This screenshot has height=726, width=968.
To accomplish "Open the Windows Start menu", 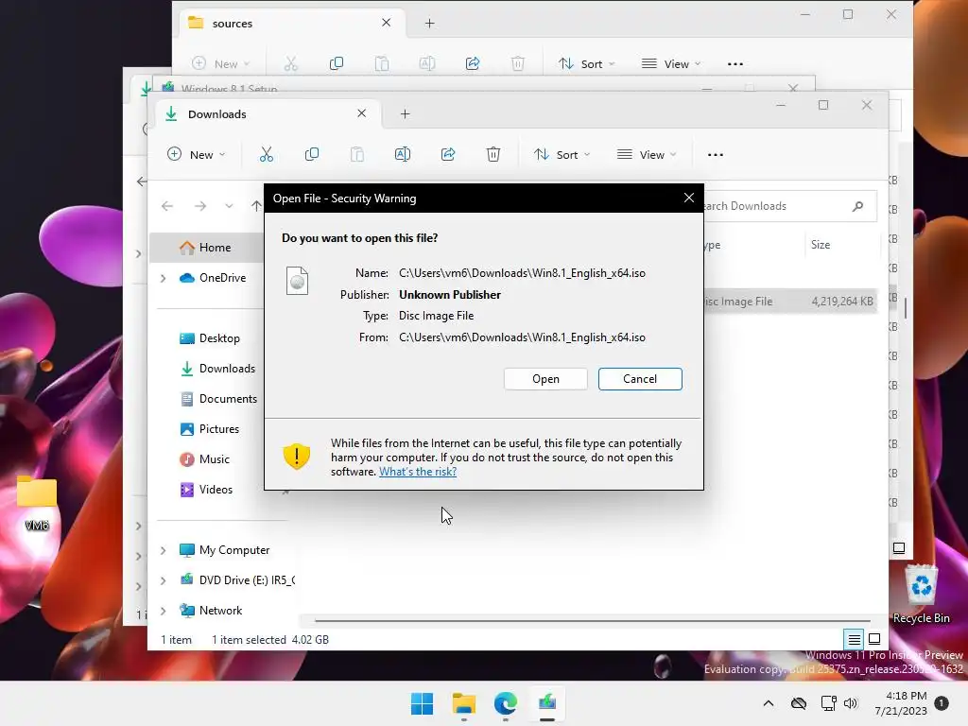I will click(423, 703).
